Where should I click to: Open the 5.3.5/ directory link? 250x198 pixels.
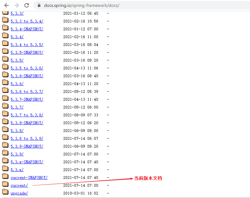(x=17, y=60)
